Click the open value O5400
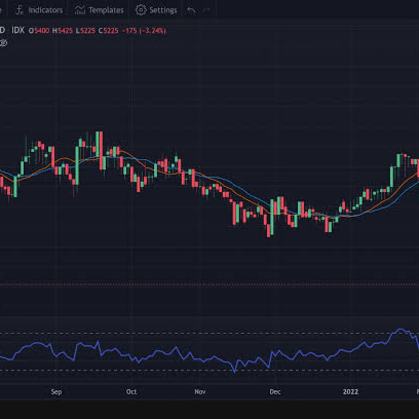Screen dimensions: 419x419 39,31
